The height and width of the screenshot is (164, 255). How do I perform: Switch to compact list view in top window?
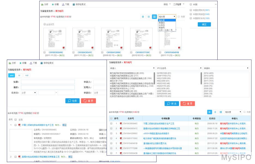[148, 17]
